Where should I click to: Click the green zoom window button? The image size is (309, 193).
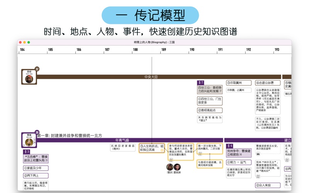coord(29,42)
